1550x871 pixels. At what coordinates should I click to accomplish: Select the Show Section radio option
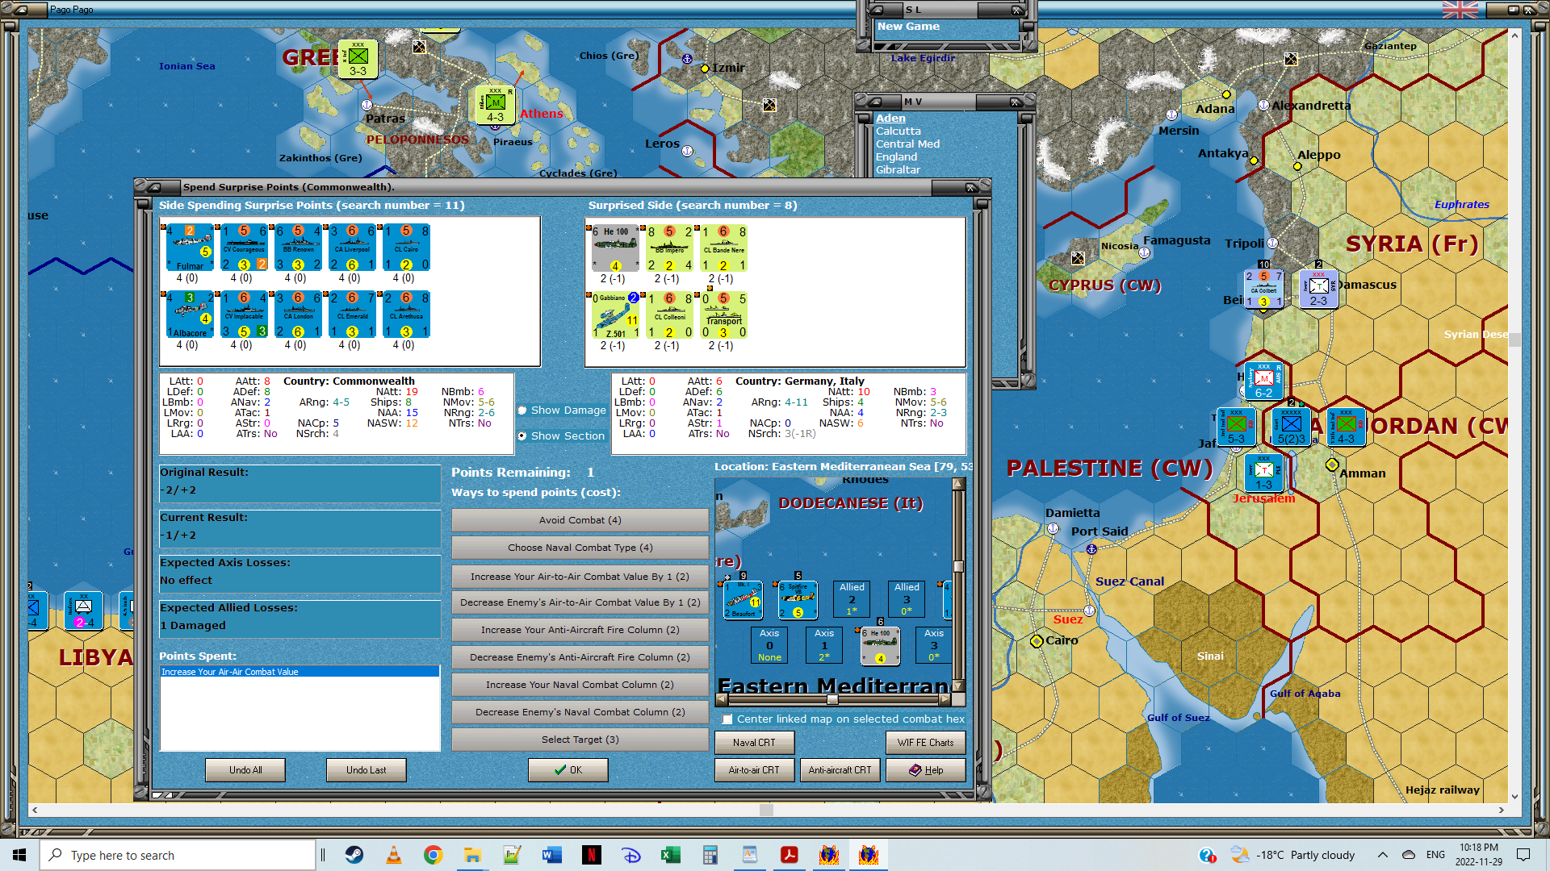tap(522, 436)
